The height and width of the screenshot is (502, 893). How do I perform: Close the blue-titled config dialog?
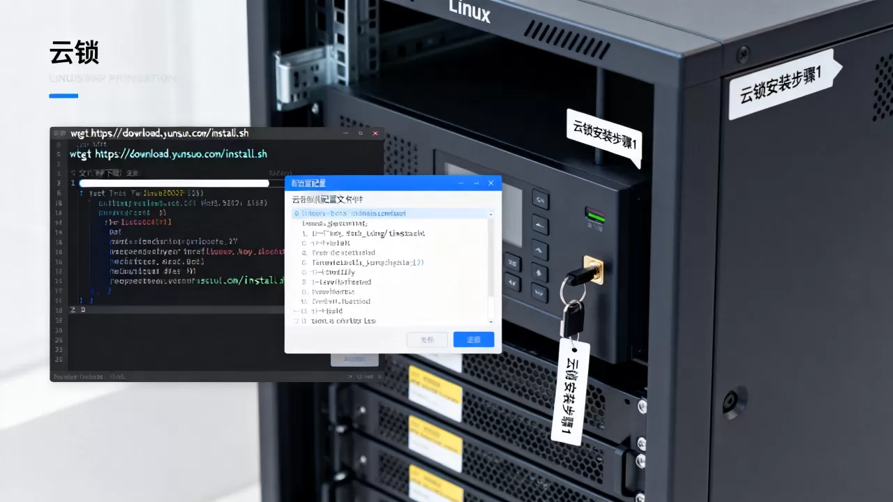coord(491,183)
